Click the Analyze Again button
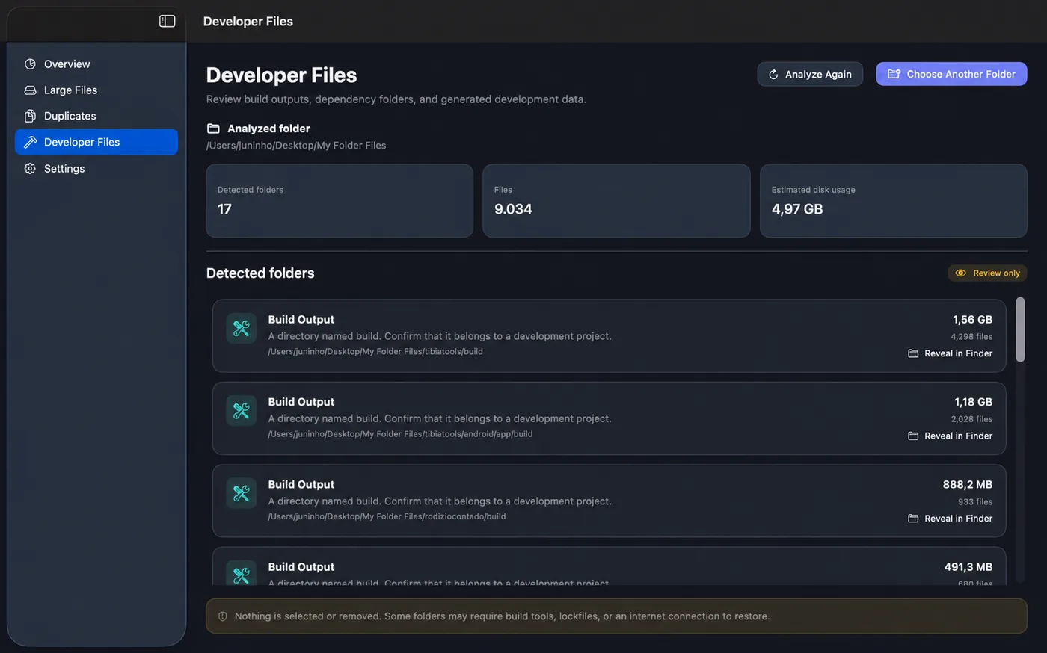This screenshot has height=653, width=1047. tap(810, 74)
